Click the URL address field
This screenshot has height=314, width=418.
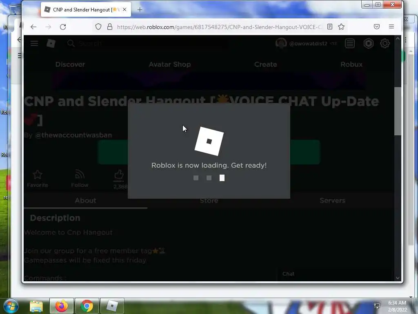219,27
